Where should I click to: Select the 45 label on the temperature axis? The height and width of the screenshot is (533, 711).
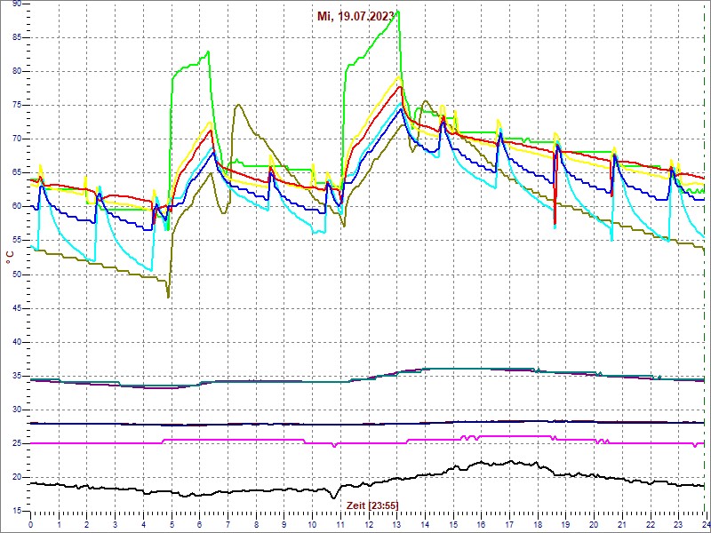(16, 308)
